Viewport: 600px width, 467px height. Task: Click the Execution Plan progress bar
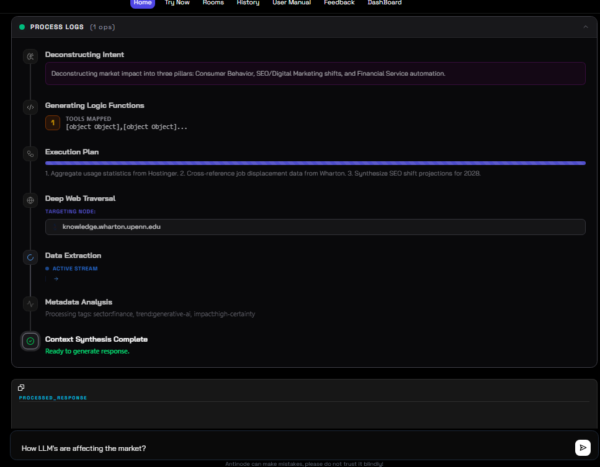click(x=315, y=163)
